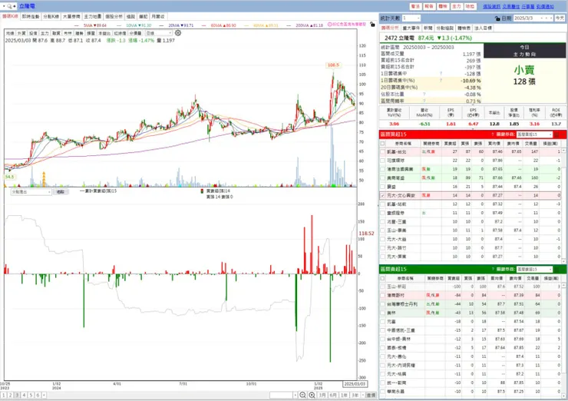Click help icon beside 佔股本比重
The height and width of the screenshot is (401, 568).
pos(424,94)
